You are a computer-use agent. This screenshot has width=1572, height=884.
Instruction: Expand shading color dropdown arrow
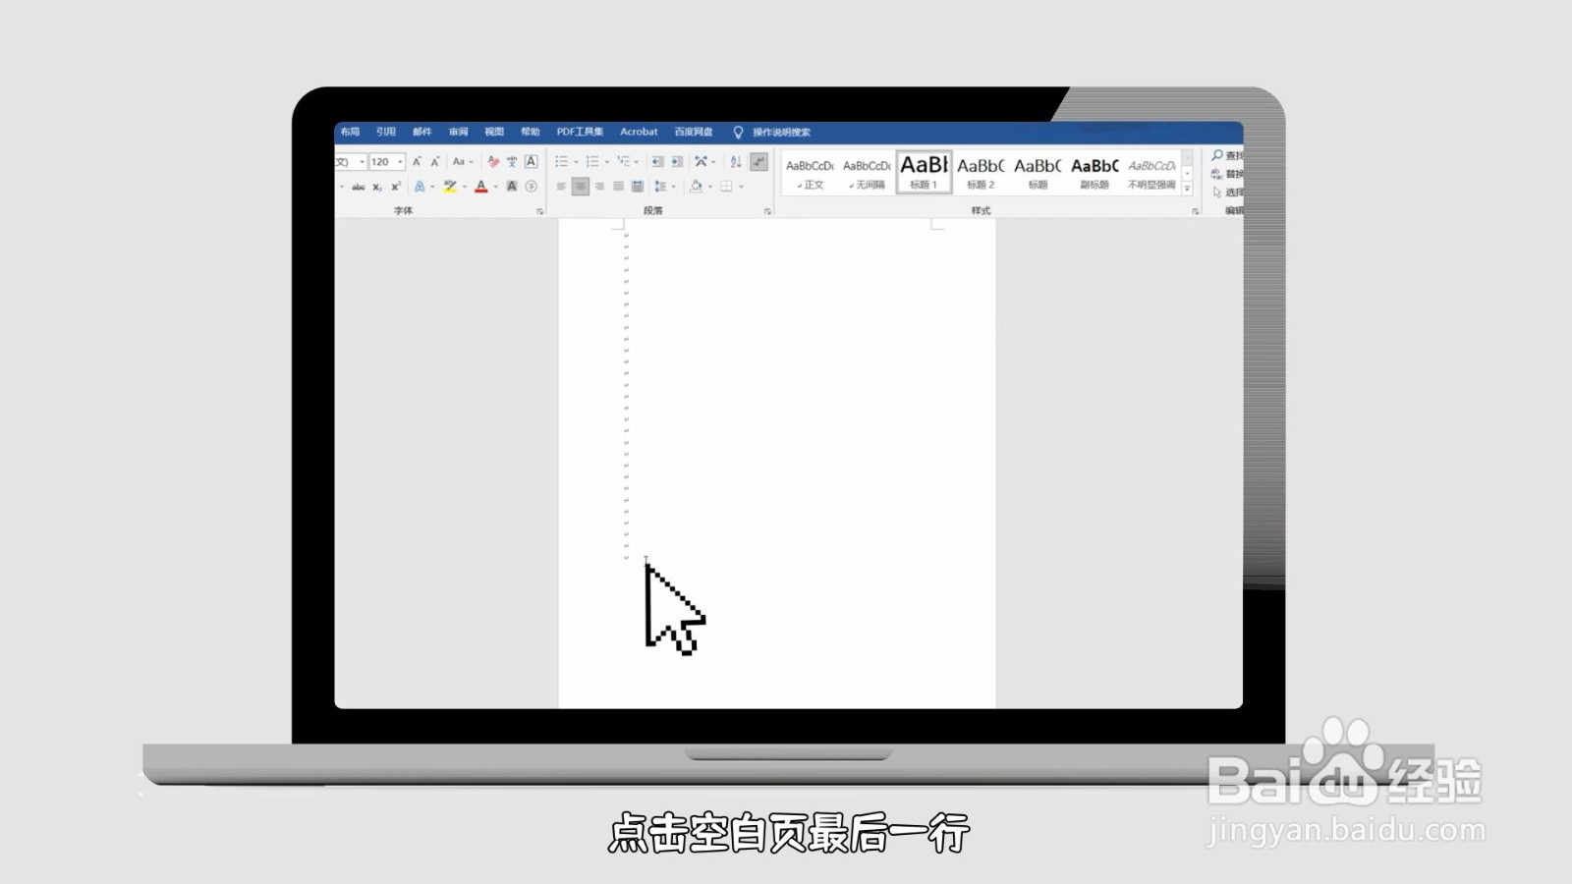click(710, 187)
